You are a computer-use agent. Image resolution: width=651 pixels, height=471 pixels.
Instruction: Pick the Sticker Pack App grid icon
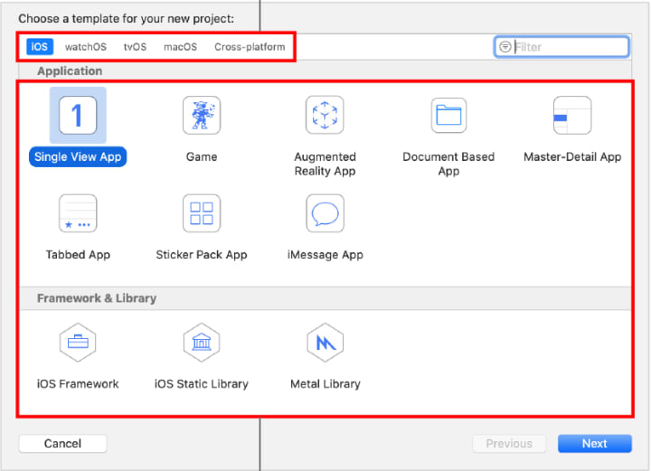tap(202, 213)
